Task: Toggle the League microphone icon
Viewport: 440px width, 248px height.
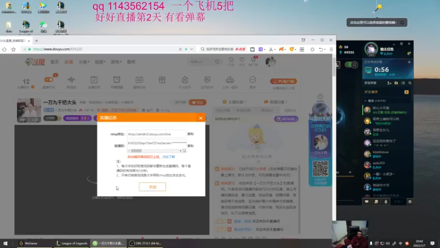Action: (386, 202)
